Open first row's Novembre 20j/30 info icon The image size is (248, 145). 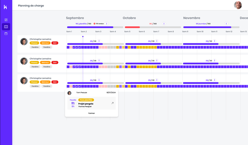click(x=215, y=41)
